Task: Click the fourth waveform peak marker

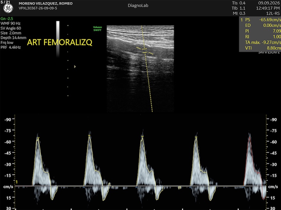Action: point(196,137)
